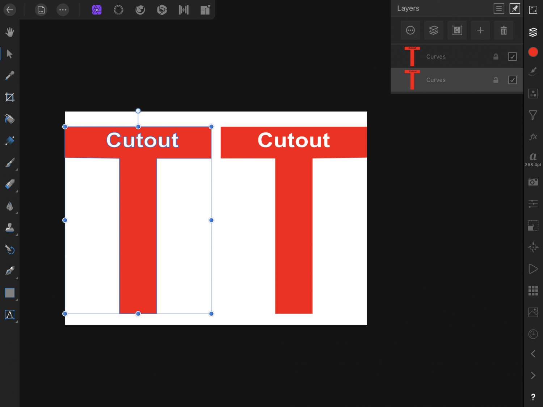Open the Brushes studio
Image resolution: width=543 pixels, height=407 pixels.
click(x=533, y=72)
